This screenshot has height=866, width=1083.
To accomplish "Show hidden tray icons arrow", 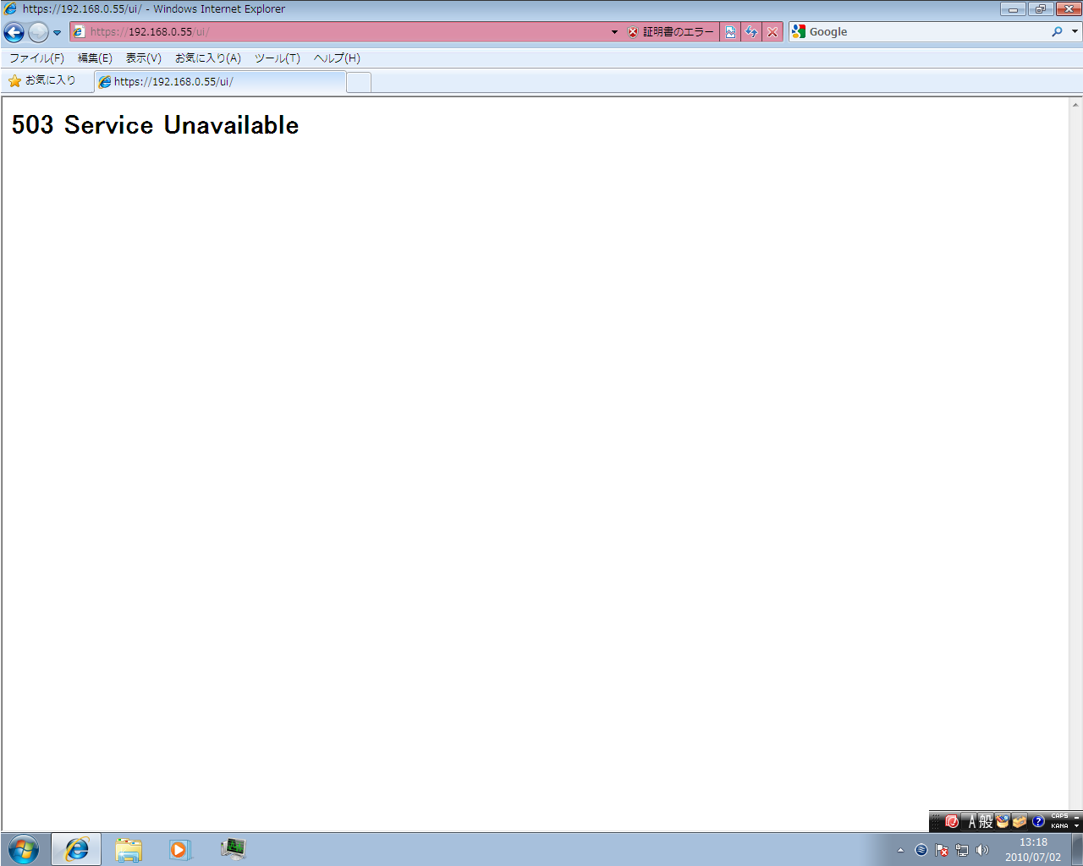I will coord(900,850).
